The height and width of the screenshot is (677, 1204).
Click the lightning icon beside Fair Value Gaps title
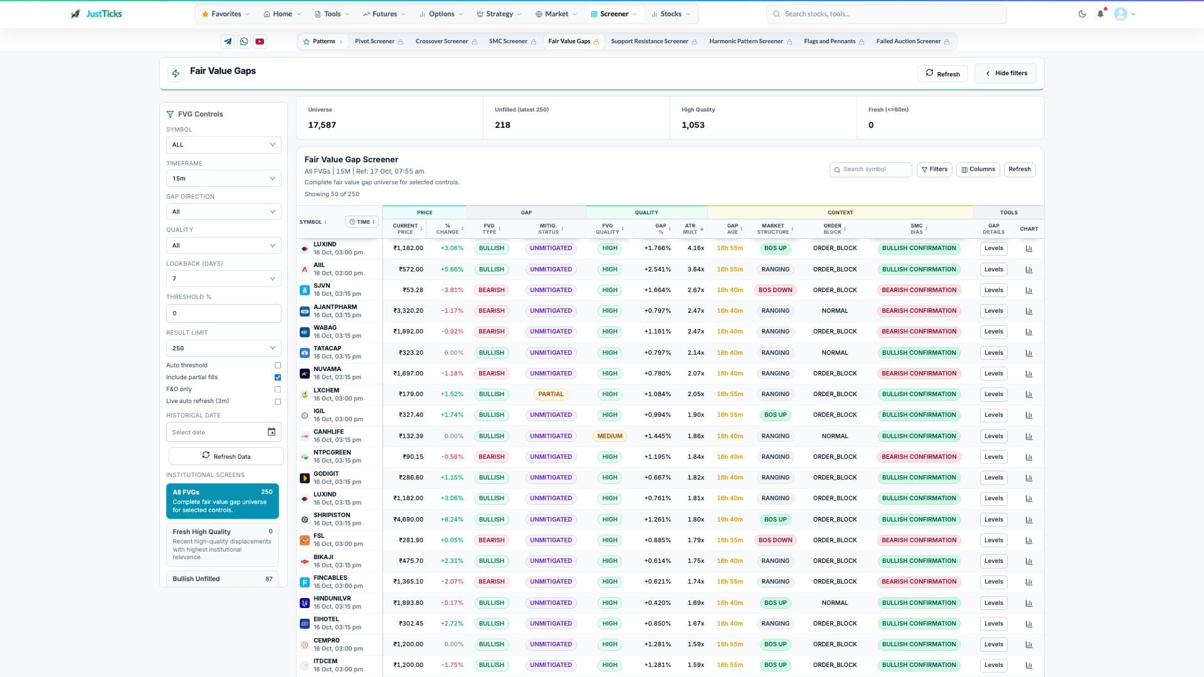(x=176, y=73)
